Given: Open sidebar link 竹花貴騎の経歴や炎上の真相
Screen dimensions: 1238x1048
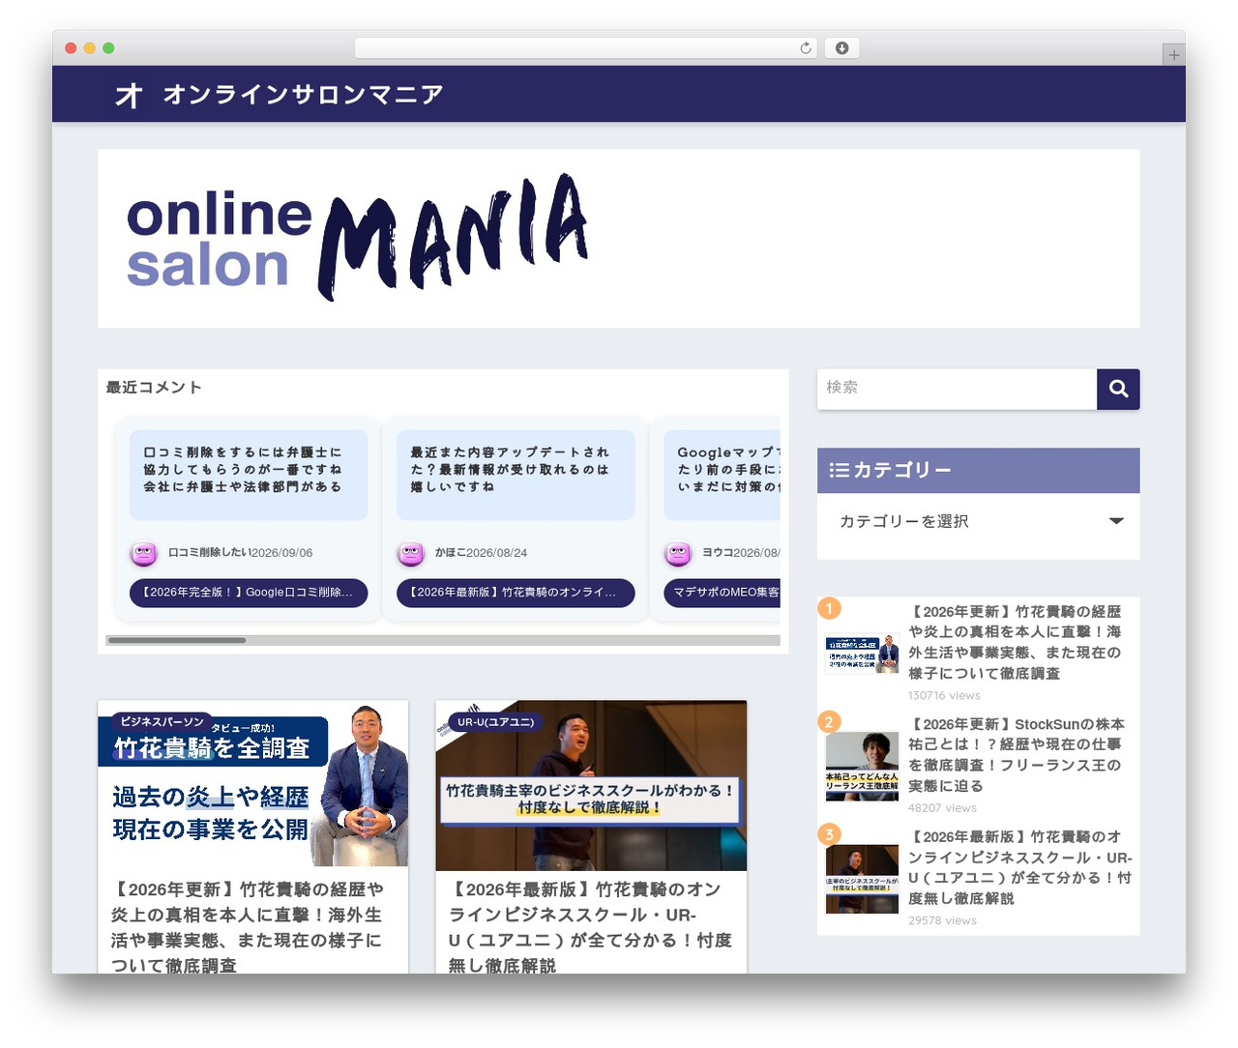Looking at the screenshot, I should (x=1015, y=643).
